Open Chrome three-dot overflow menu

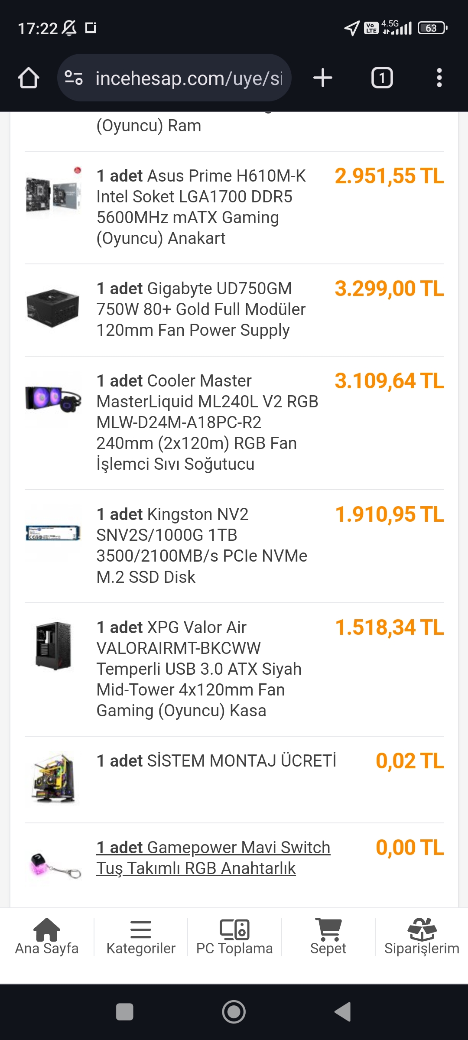(439, 78)
